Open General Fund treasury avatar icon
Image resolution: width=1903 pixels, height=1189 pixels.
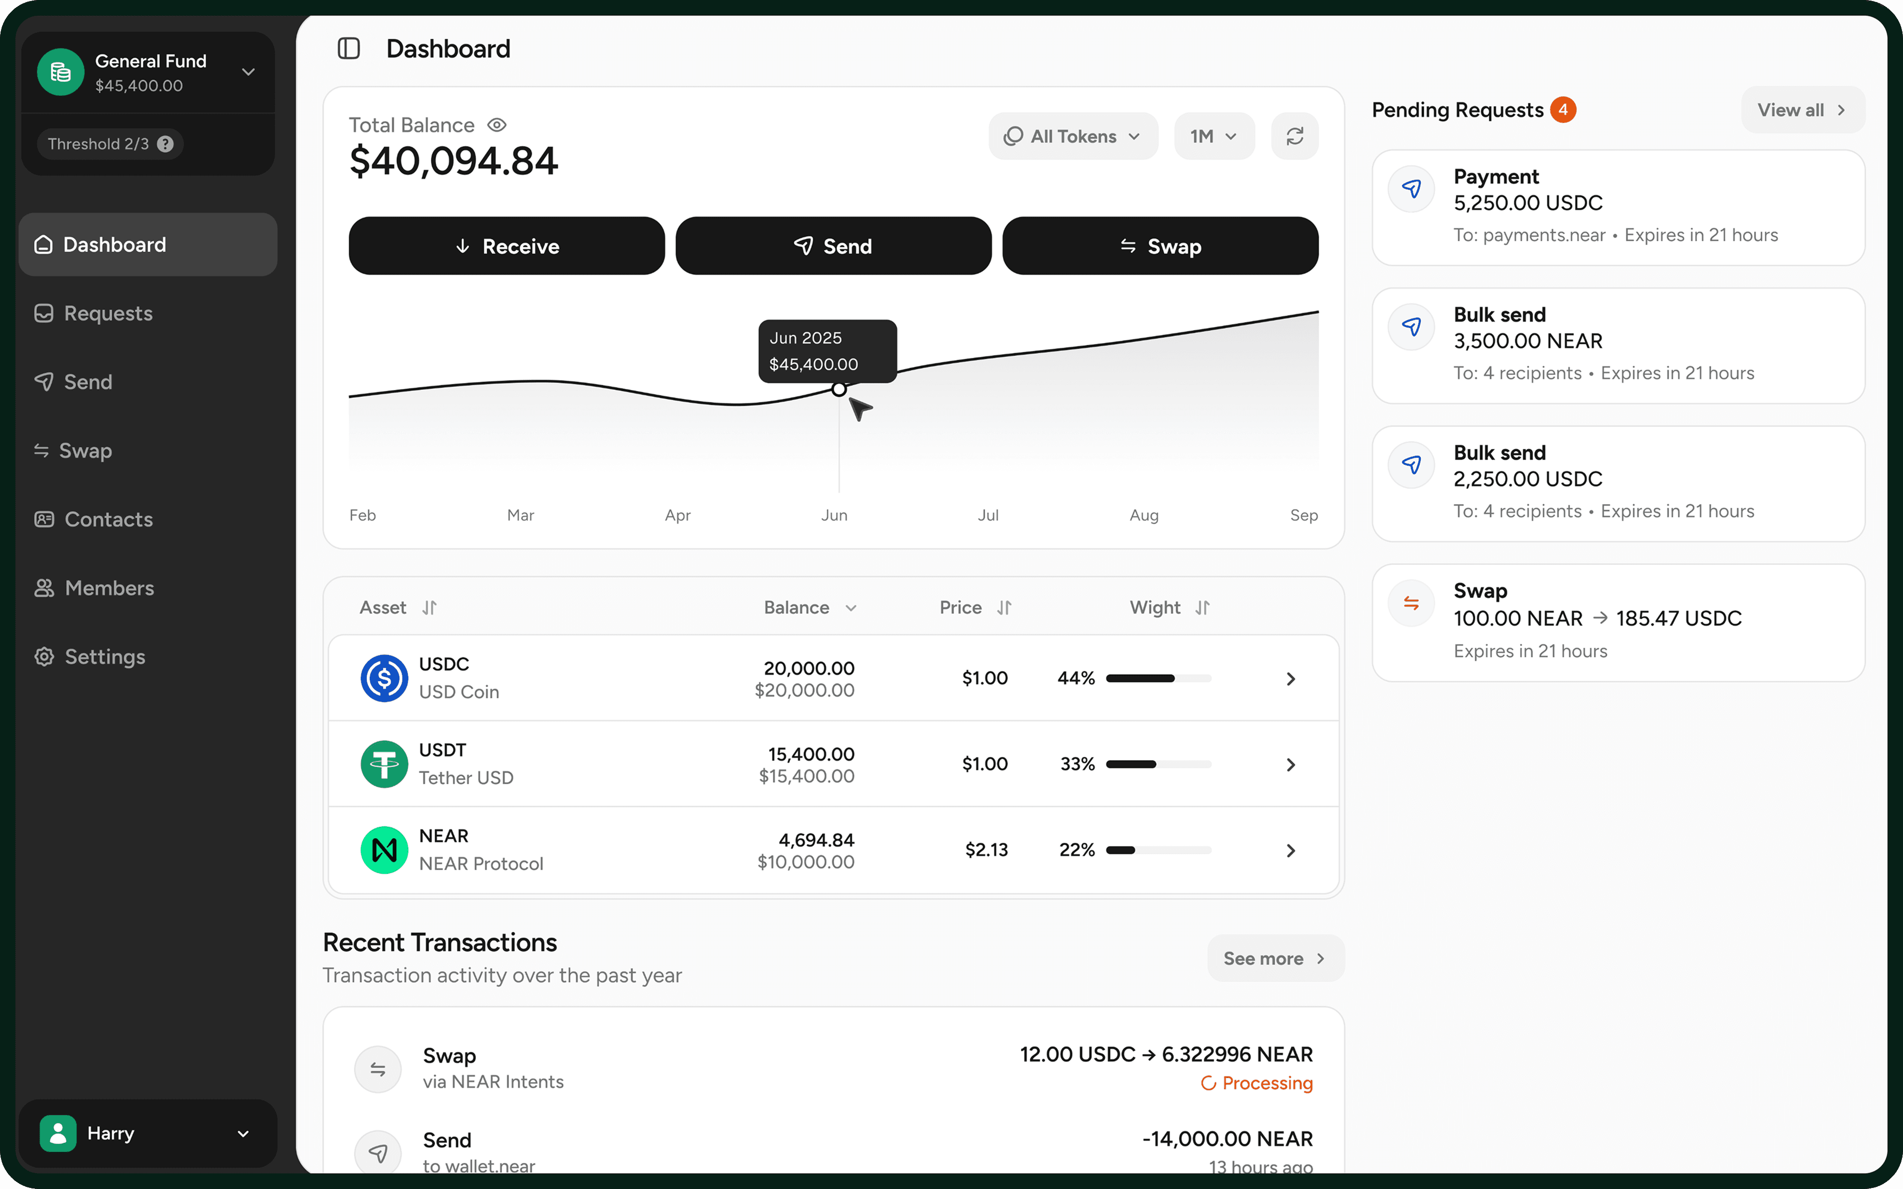pyautogui.click(x=60, y=72)
